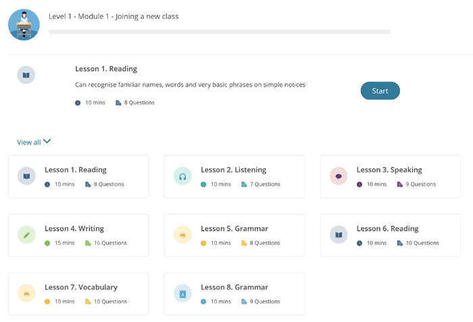Click the module progress bar
The height and width of the screenshot is (322, 473).
click(219, 32)
